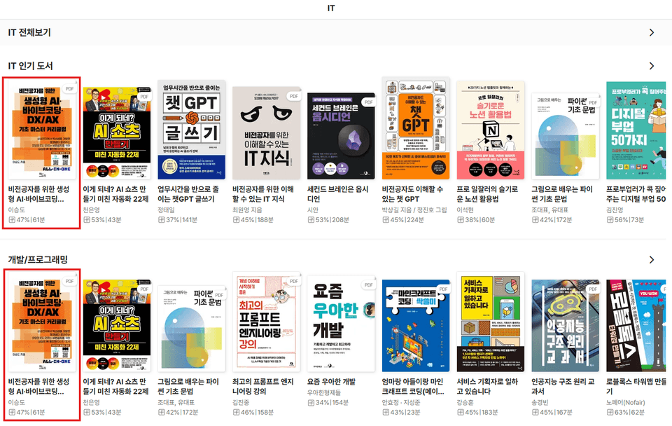Open the 로블록스 타워맵 만들기 book cover
672x426 pixels.
point(636,326)
